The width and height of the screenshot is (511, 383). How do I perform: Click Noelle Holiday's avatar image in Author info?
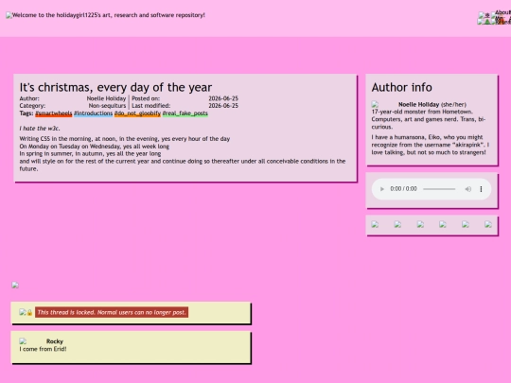pyautogui.click(x=375, y=104)
